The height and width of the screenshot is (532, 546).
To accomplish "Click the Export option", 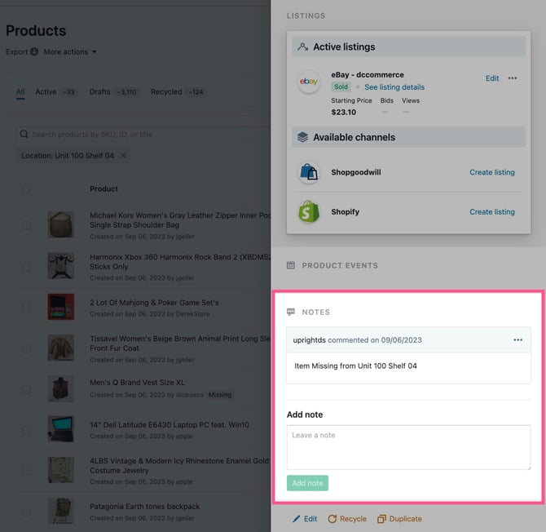I will pyautogui.click(x=17, y=52).
